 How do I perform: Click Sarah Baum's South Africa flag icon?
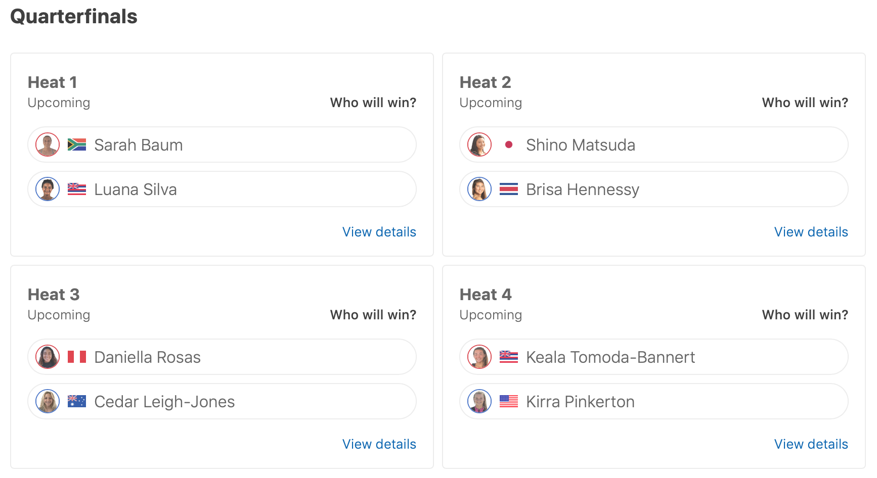click(77, 145)
